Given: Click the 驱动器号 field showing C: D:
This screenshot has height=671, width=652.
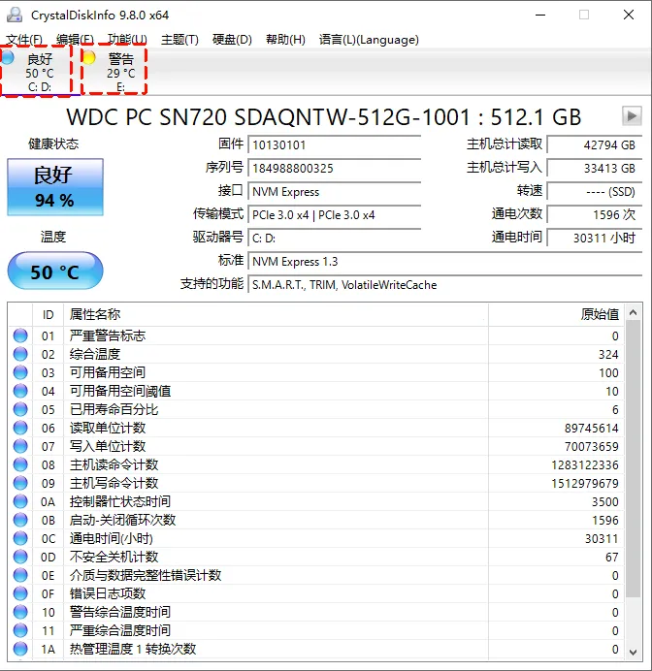Looking at the screenshot, I should pos(335,238).
